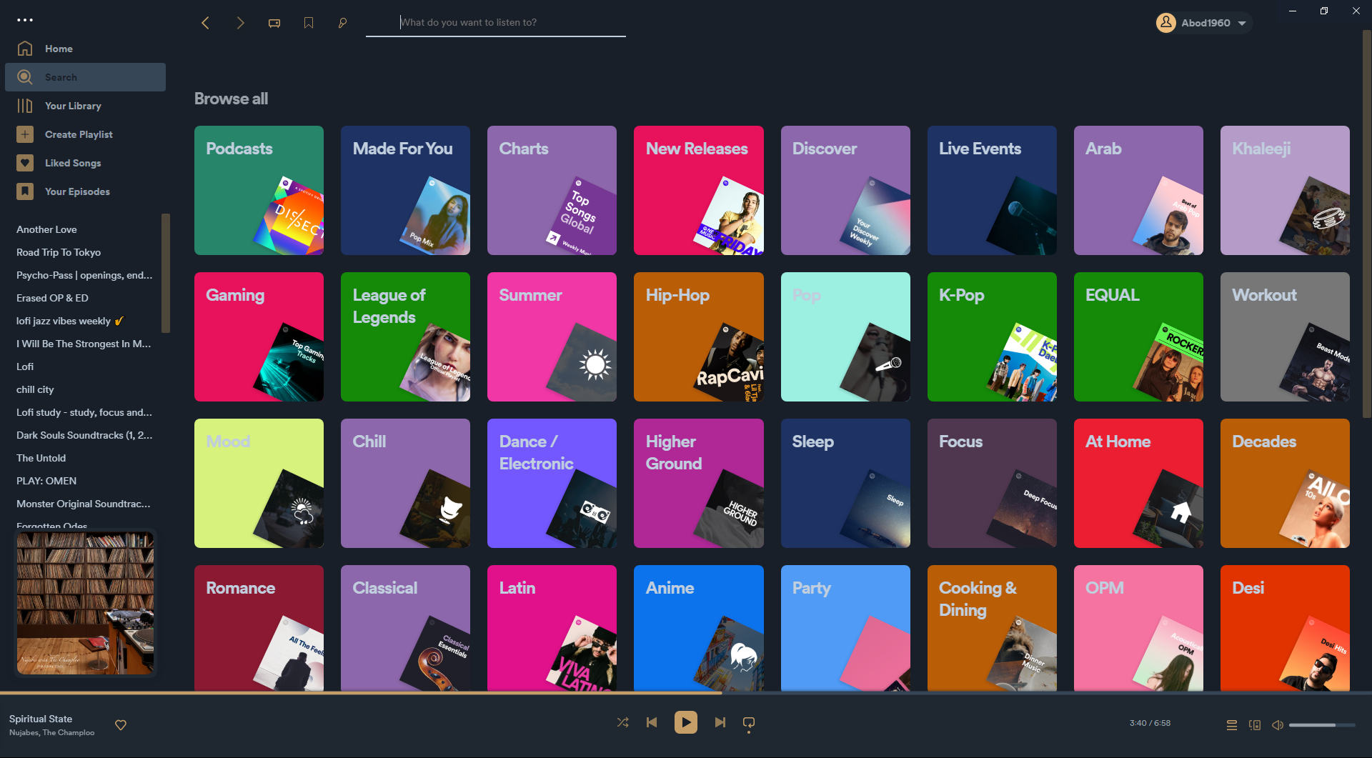Open the PLAY: OMEN playlist
Viewport: 1372px width, 758px height.
click(x=46, y=481)
